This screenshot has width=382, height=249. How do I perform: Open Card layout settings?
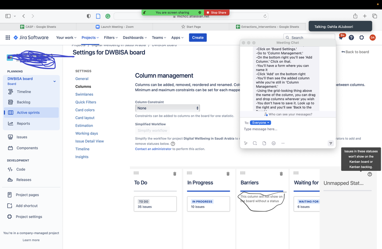85,118
